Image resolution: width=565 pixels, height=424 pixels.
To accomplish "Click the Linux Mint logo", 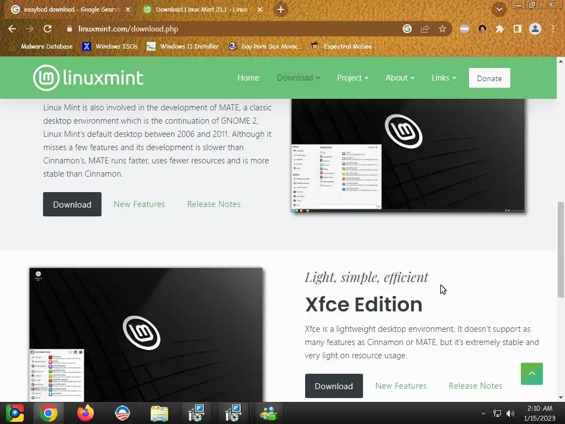I will [88, 78].
